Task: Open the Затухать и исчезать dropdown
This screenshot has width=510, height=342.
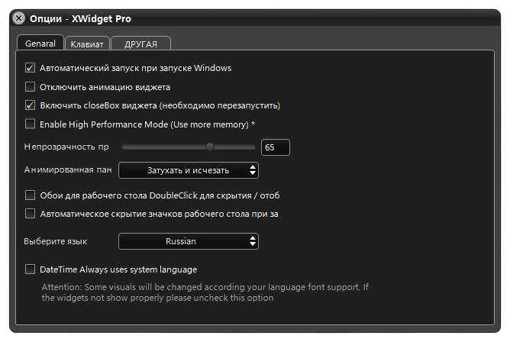Action: pyautogui.click(x=189, y=170)
